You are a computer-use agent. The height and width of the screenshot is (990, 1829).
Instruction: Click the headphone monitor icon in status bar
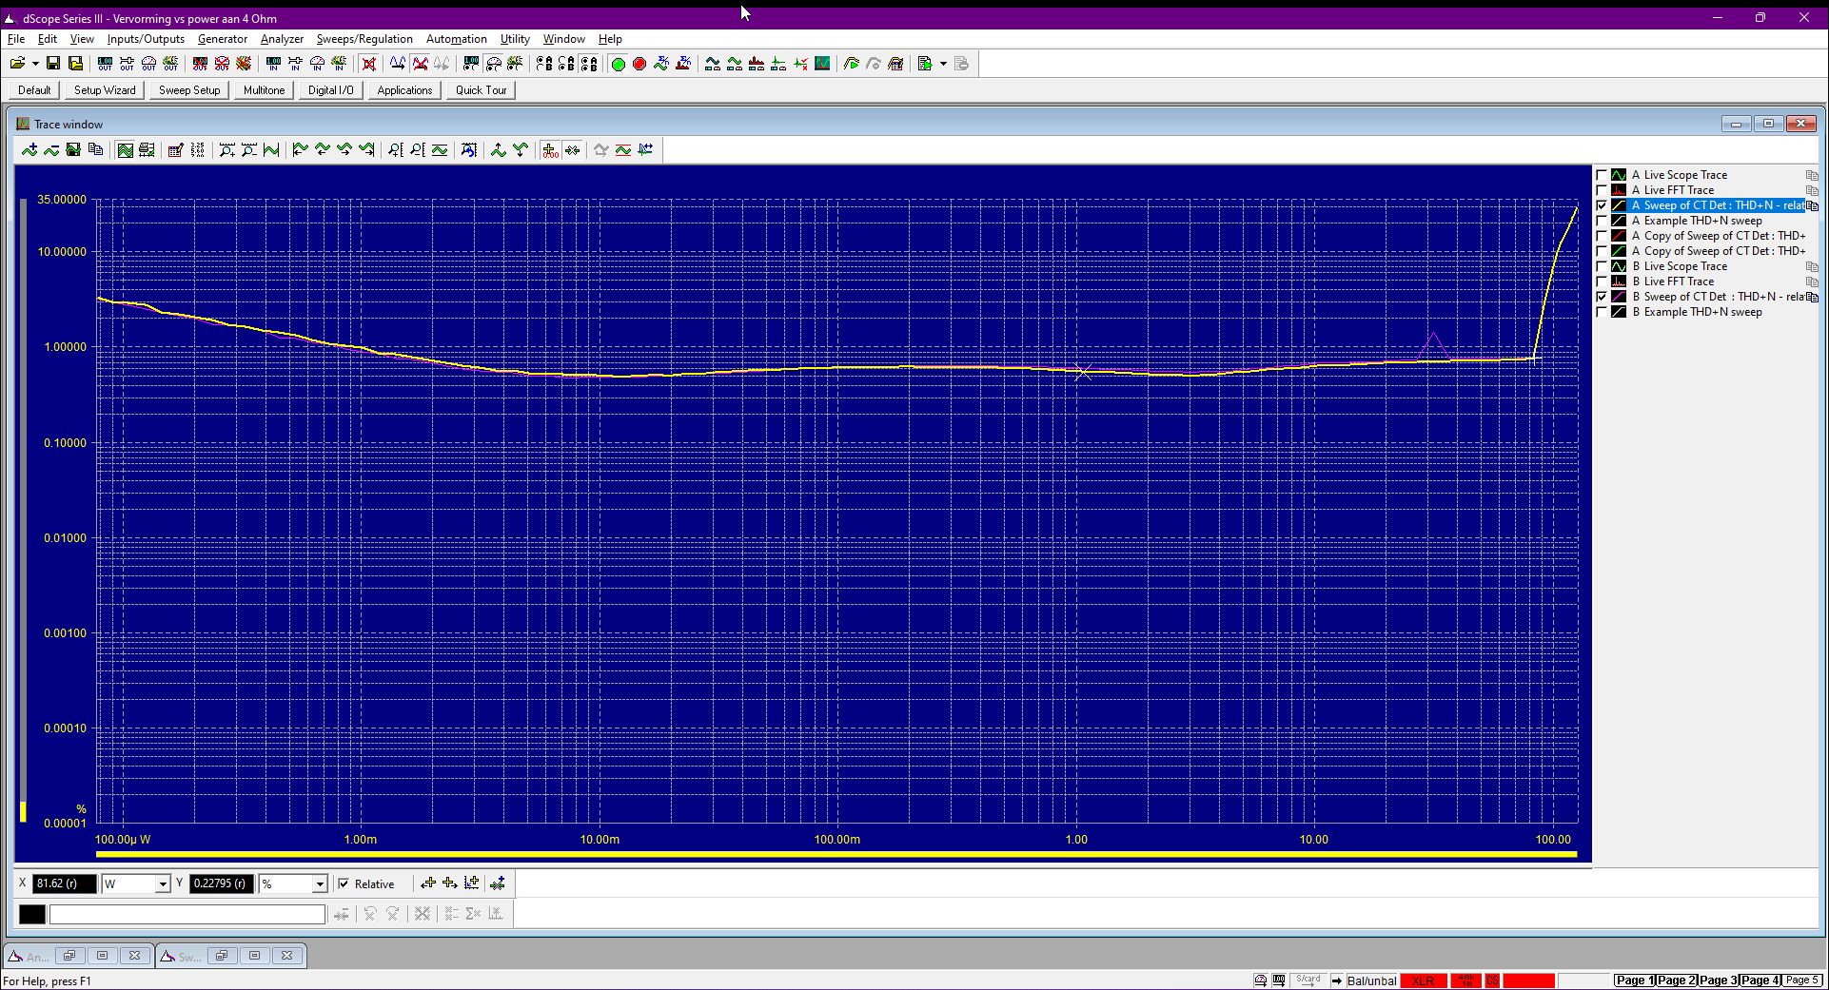pos(1260,980)
